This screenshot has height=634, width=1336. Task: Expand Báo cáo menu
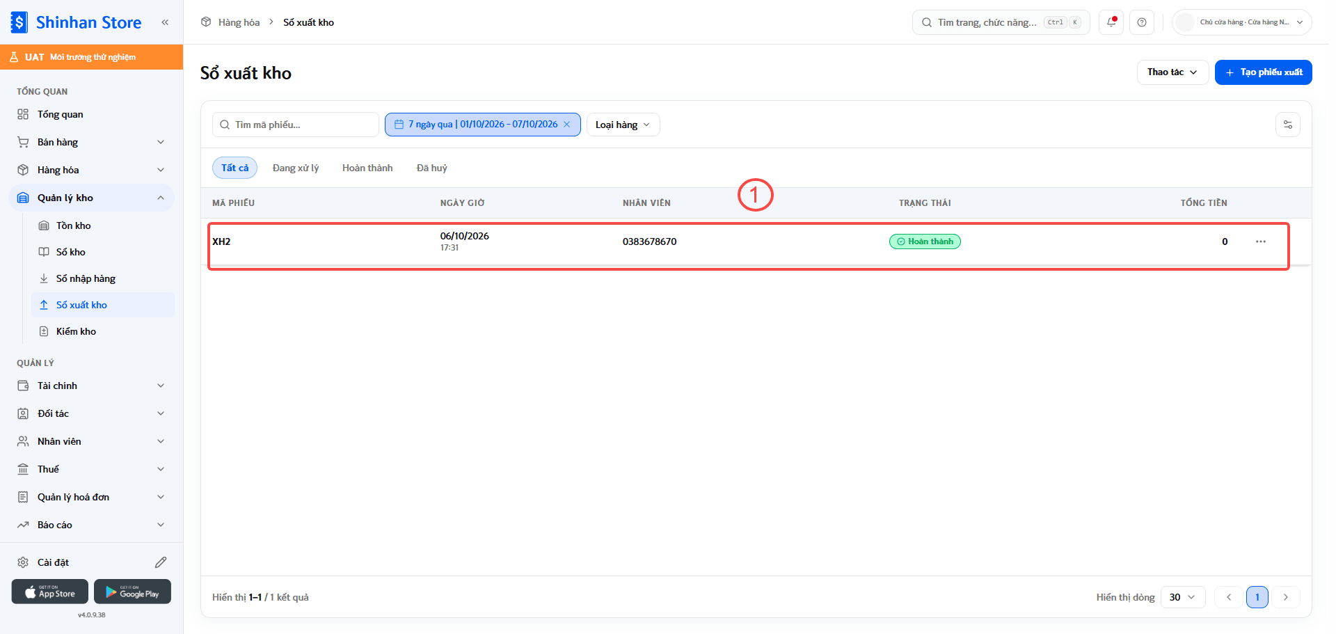click(91, 525)
